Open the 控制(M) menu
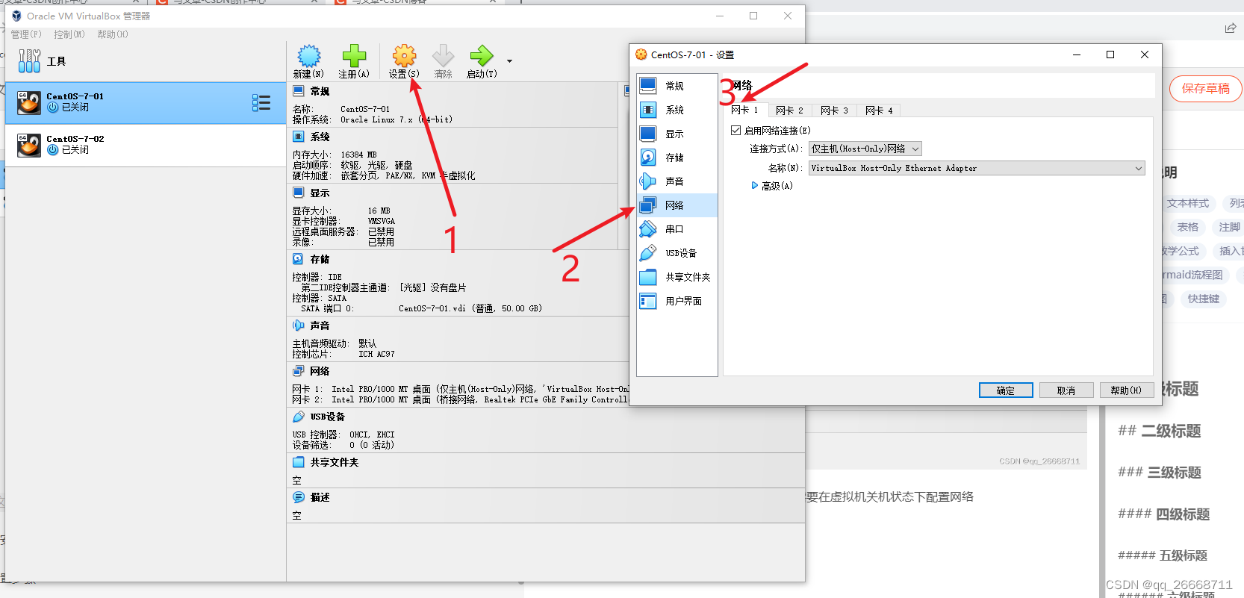The height and width of the screenshot is (598, 1244). click(x=69, y=34)
